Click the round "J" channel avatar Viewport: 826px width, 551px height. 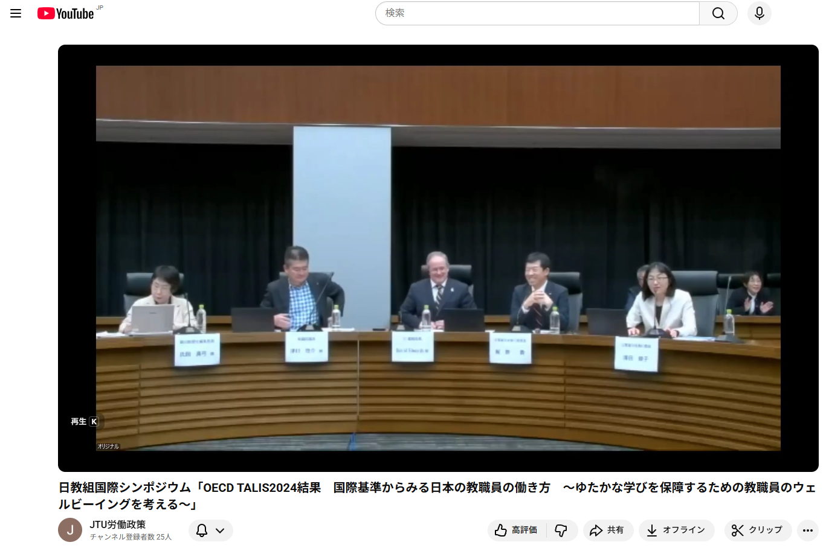[70, 530]
